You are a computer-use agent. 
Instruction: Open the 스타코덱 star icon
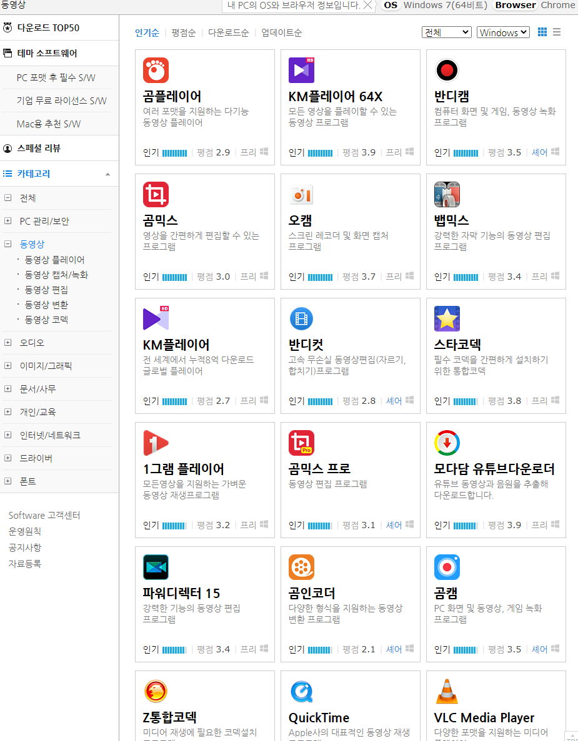click(x=447, y=318)
